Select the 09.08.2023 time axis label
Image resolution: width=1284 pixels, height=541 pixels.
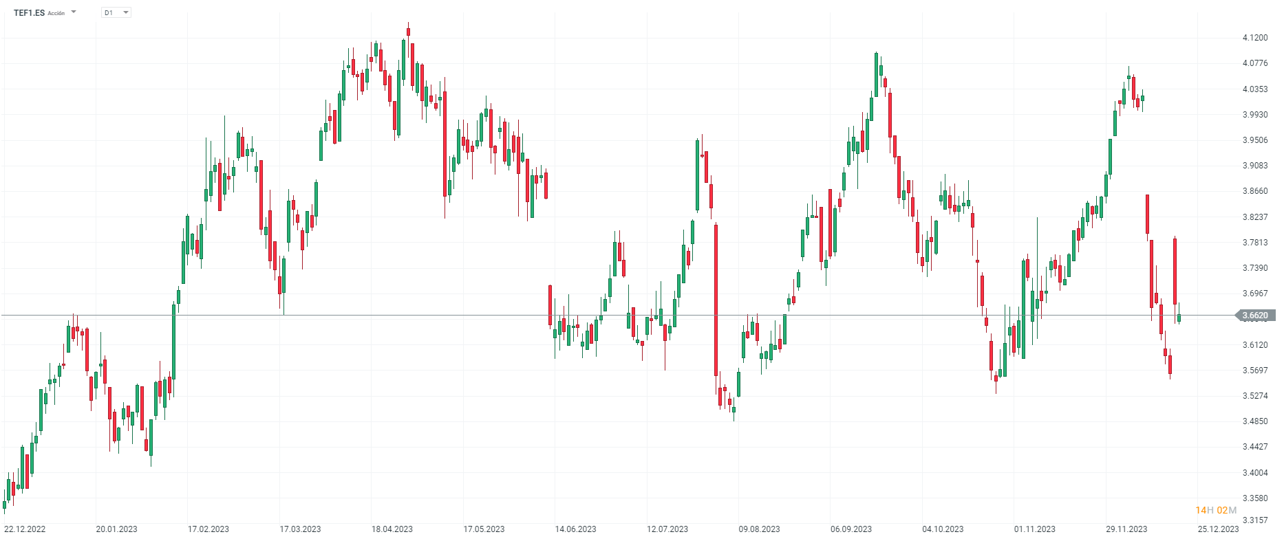tap(760, 529)
